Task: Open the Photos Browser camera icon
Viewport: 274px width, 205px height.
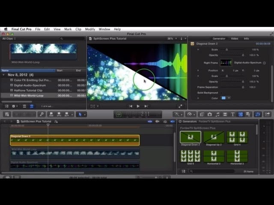Action: tap(210, 114)
